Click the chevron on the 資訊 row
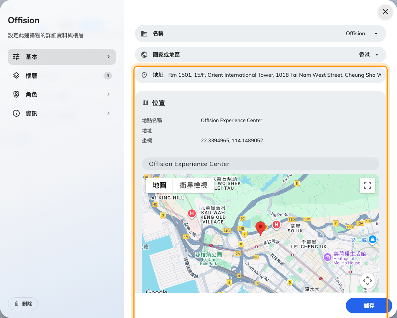 point(109,113)
